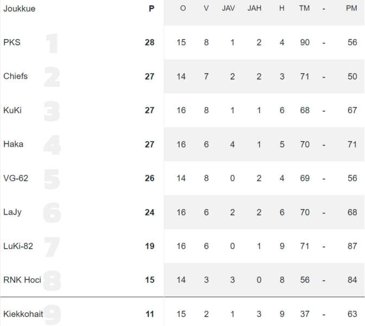Select the LuKi-82 team name
Screen dimensions: 365x326
(18, 246)
